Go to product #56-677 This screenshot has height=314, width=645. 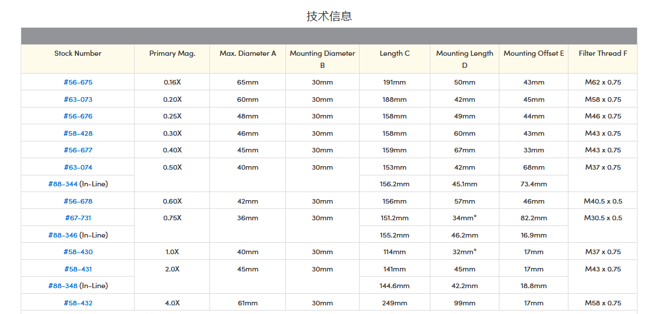tap(78, 150)
